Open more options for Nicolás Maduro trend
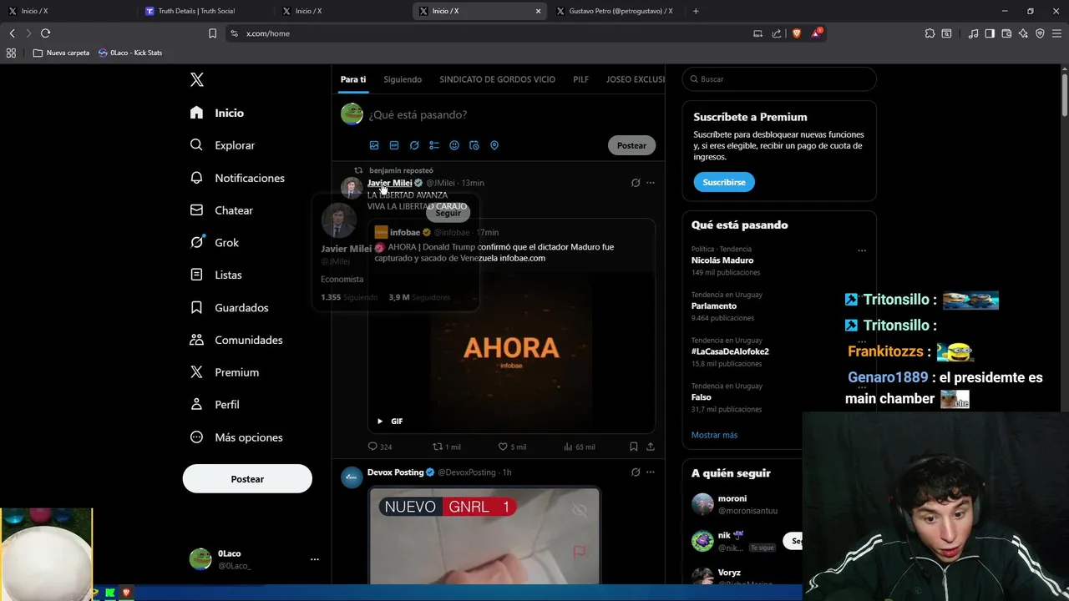The image size is (1069, 601). click(862, 250)
